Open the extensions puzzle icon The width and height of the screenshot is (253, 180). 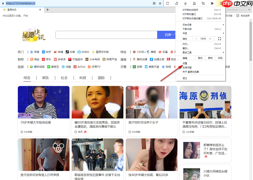(x=212, y=3)
